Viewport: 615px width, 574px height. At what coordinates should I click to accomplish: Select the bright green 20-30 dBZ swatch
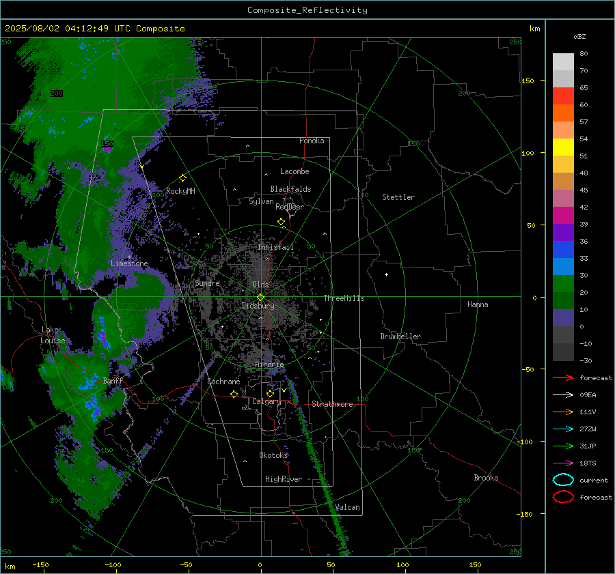(x=563, y=283)
